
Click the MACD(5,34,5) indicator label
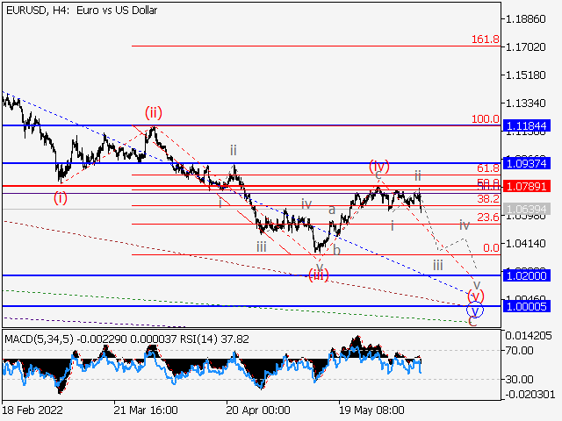pos(39,339)
